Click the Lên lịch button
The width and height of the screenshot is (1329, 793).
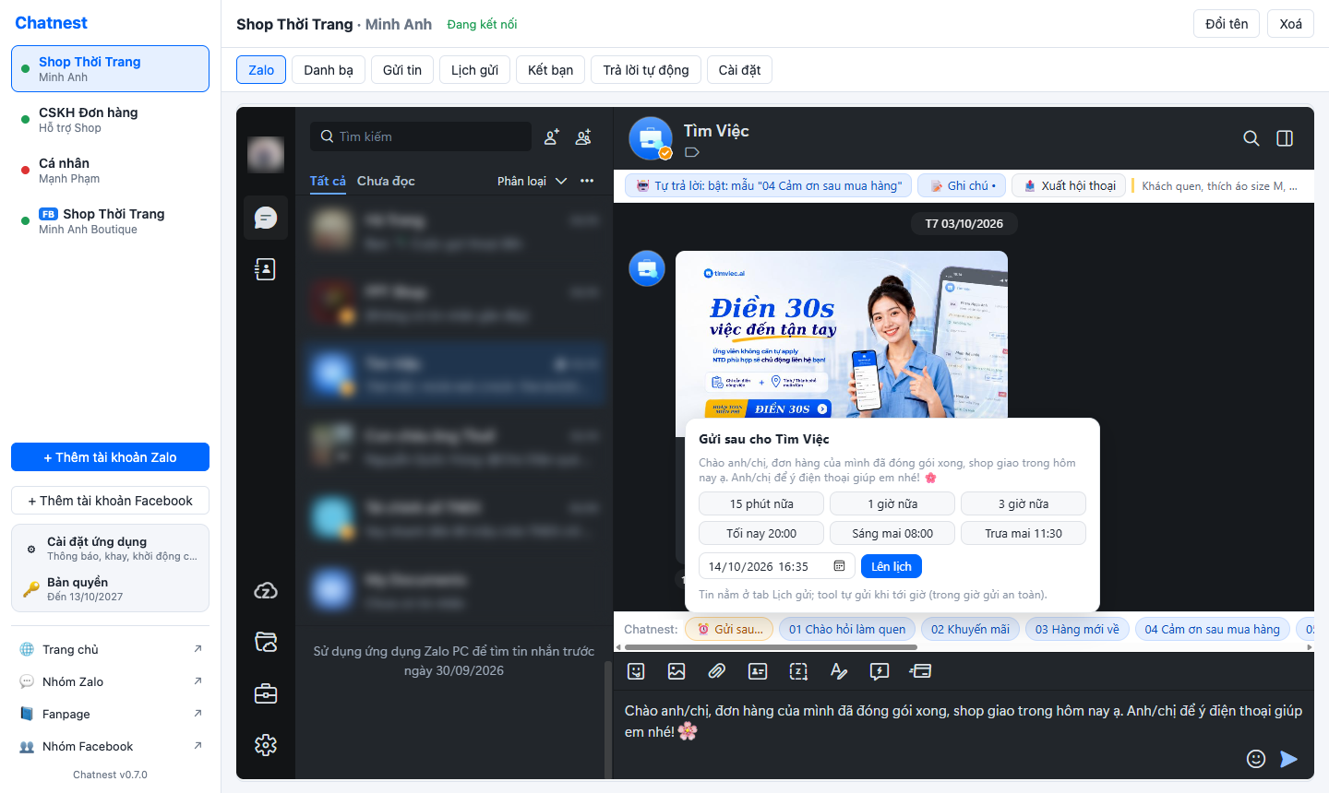tap(892, 566)
